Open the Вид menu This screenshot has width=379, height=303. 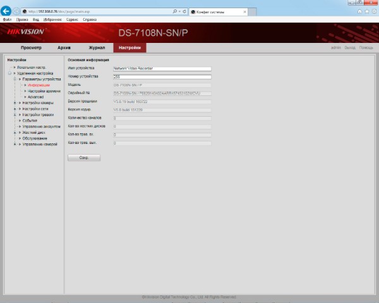coord(36,20)
